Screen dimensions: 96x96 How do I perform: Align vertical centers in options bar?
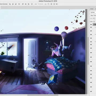point(26,4)
